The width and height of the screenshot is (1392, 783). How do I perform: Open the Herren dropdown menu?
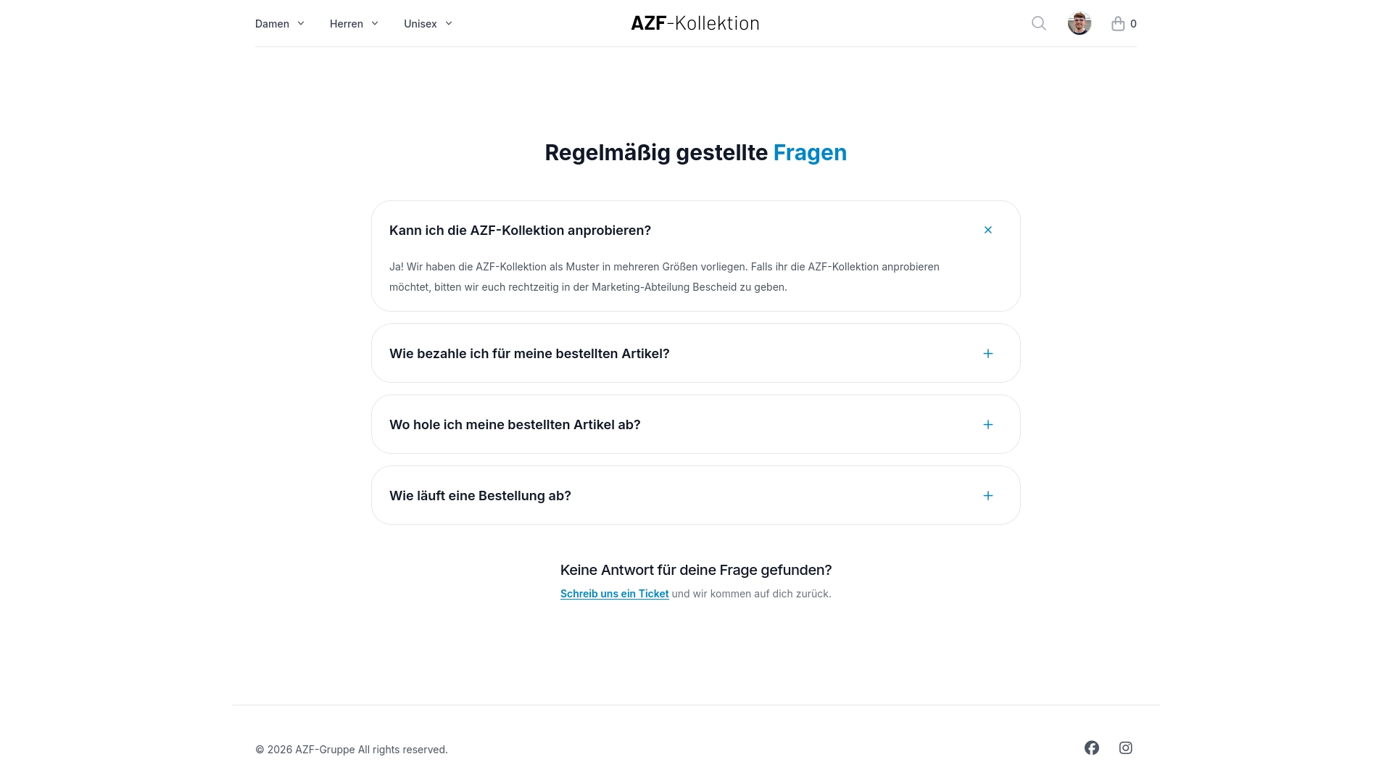(x=354, y=23)
